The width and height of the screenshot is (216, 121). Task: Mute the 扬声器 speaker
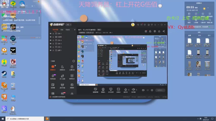pos(133,90)
